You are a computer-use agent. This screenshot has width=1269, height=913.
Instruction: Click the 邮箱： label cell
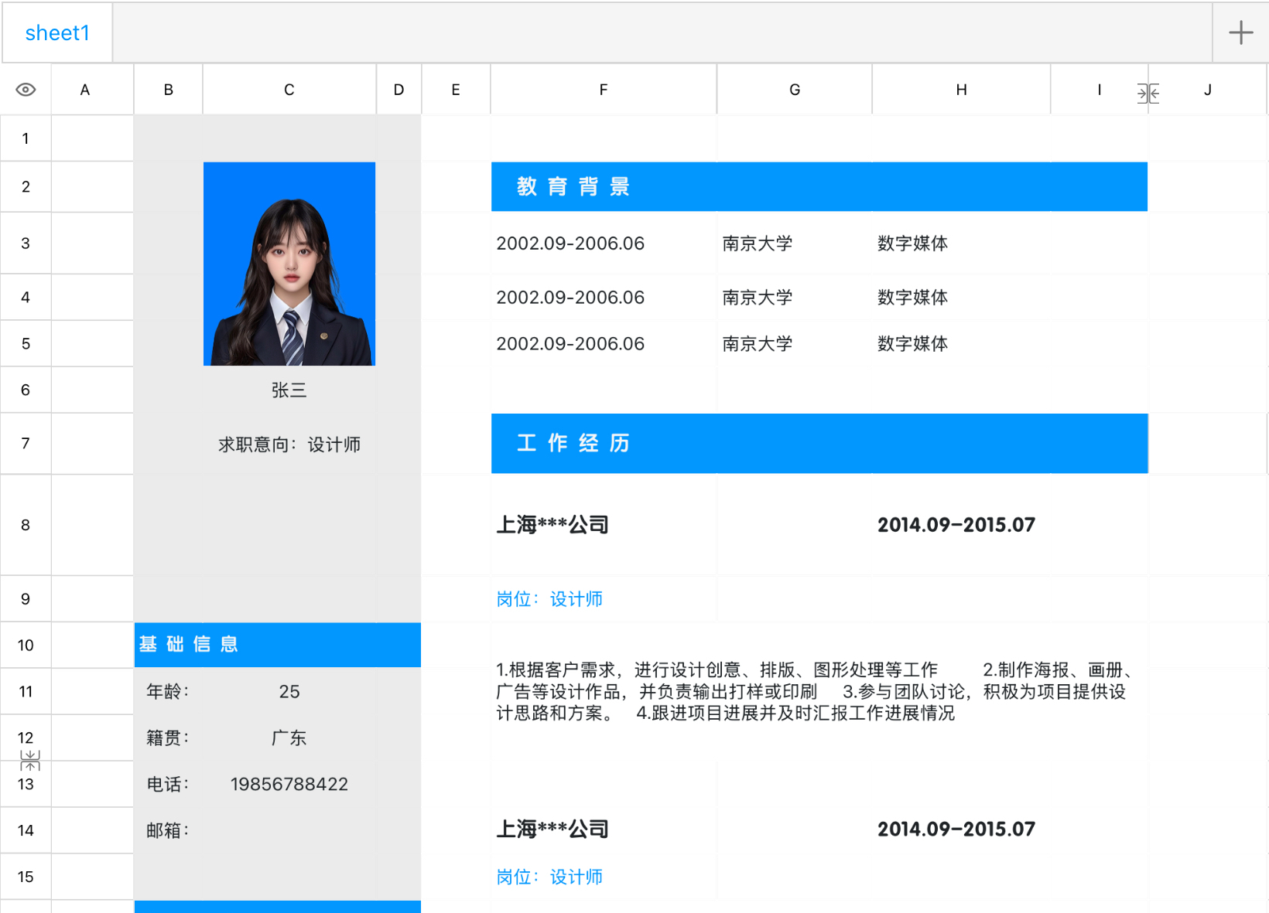[169, 831]
